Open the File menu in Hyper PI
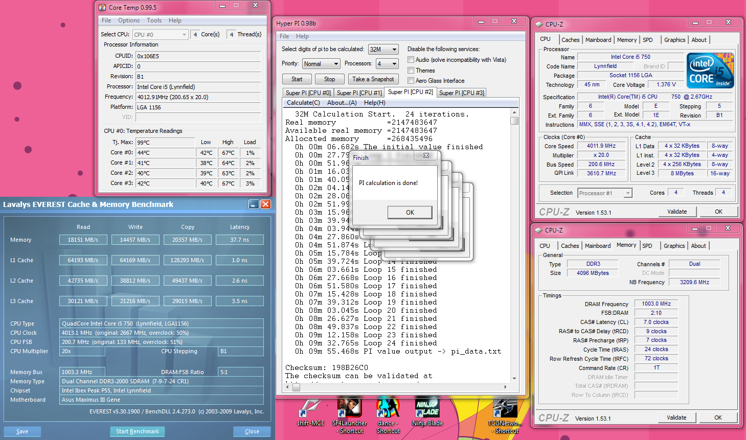 click(284, 36)
